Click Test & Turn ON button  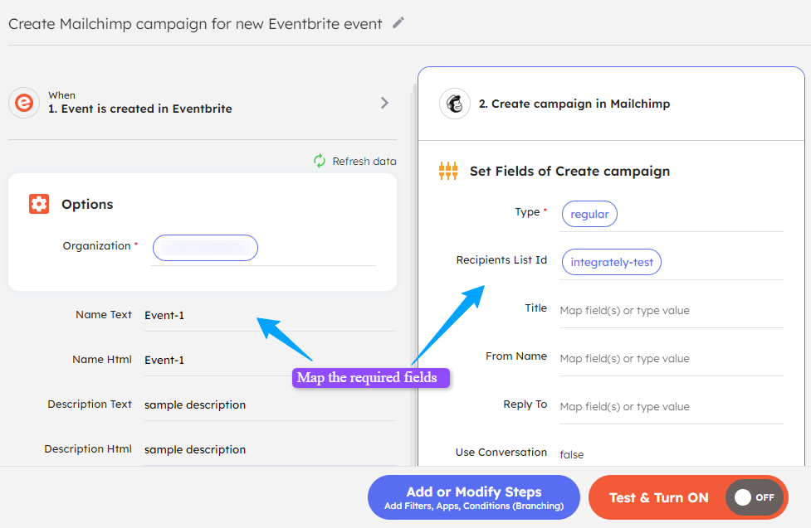[x=658, y=497]
